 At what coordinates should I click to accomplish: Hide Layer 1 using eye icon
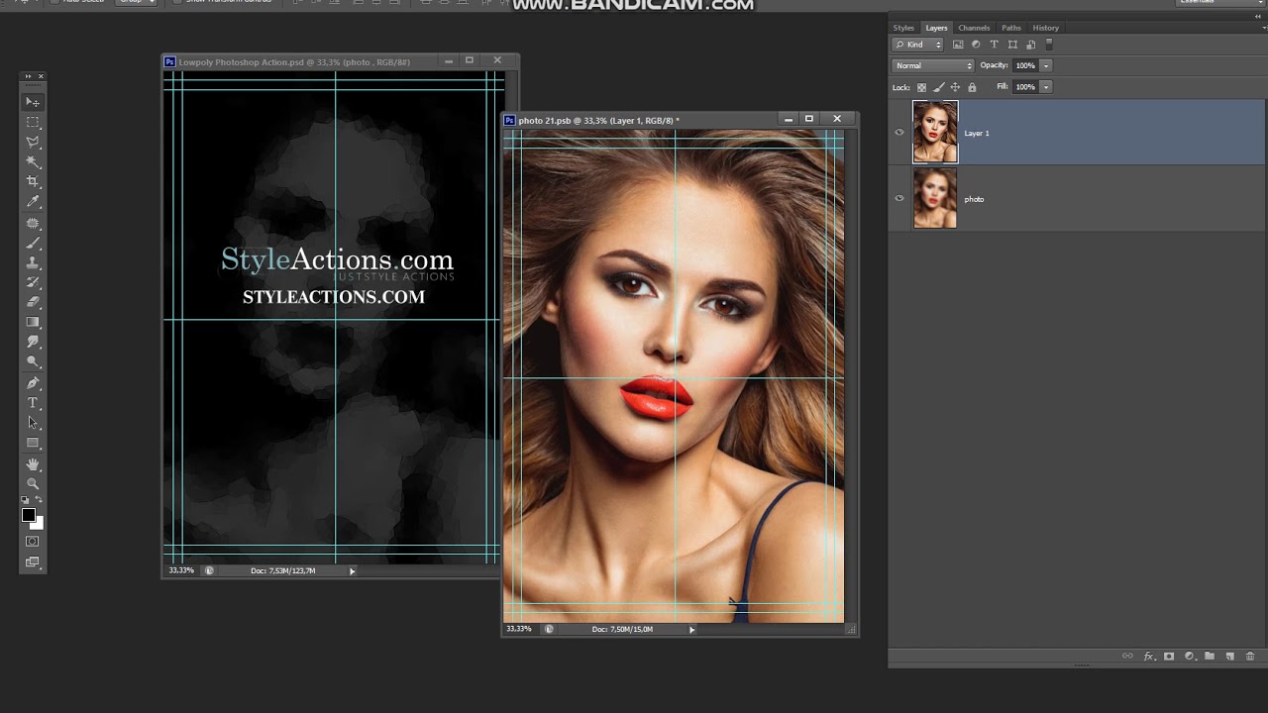point(899,132)
